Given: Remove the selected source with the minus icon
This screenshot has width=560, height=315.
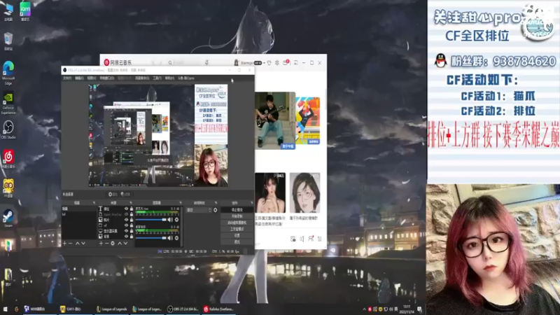Looking at the screenshot, I should [107, 243].
